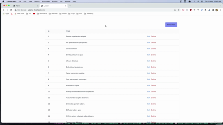
Task: Delete post 10 Numquam exercitationem voluptatum
Action: (x=153, y=92)
